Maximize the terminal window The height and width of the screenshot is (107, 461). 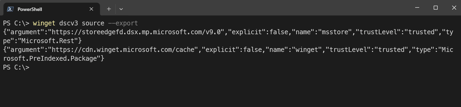[x=436, y=8]
